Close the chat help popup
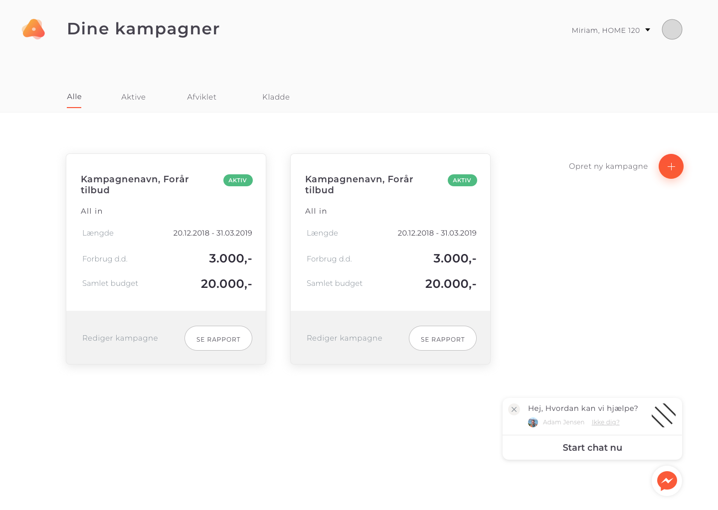Viewport: 718px width, 510px height. (x=514, y=409)
